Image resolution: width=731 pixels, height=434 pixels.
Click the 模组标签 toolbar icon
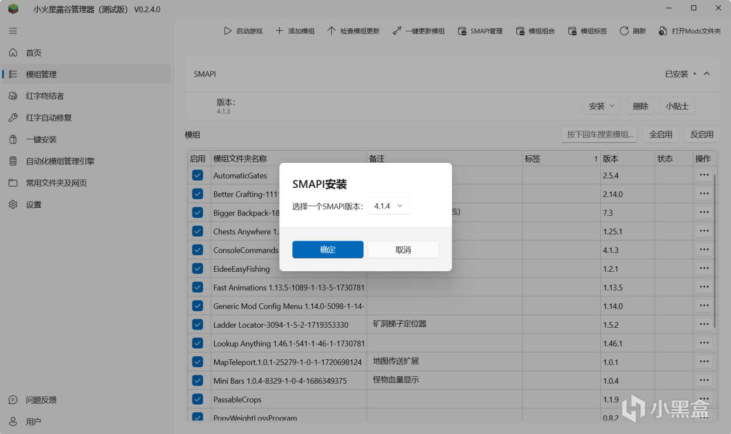[x=573, y=31]
